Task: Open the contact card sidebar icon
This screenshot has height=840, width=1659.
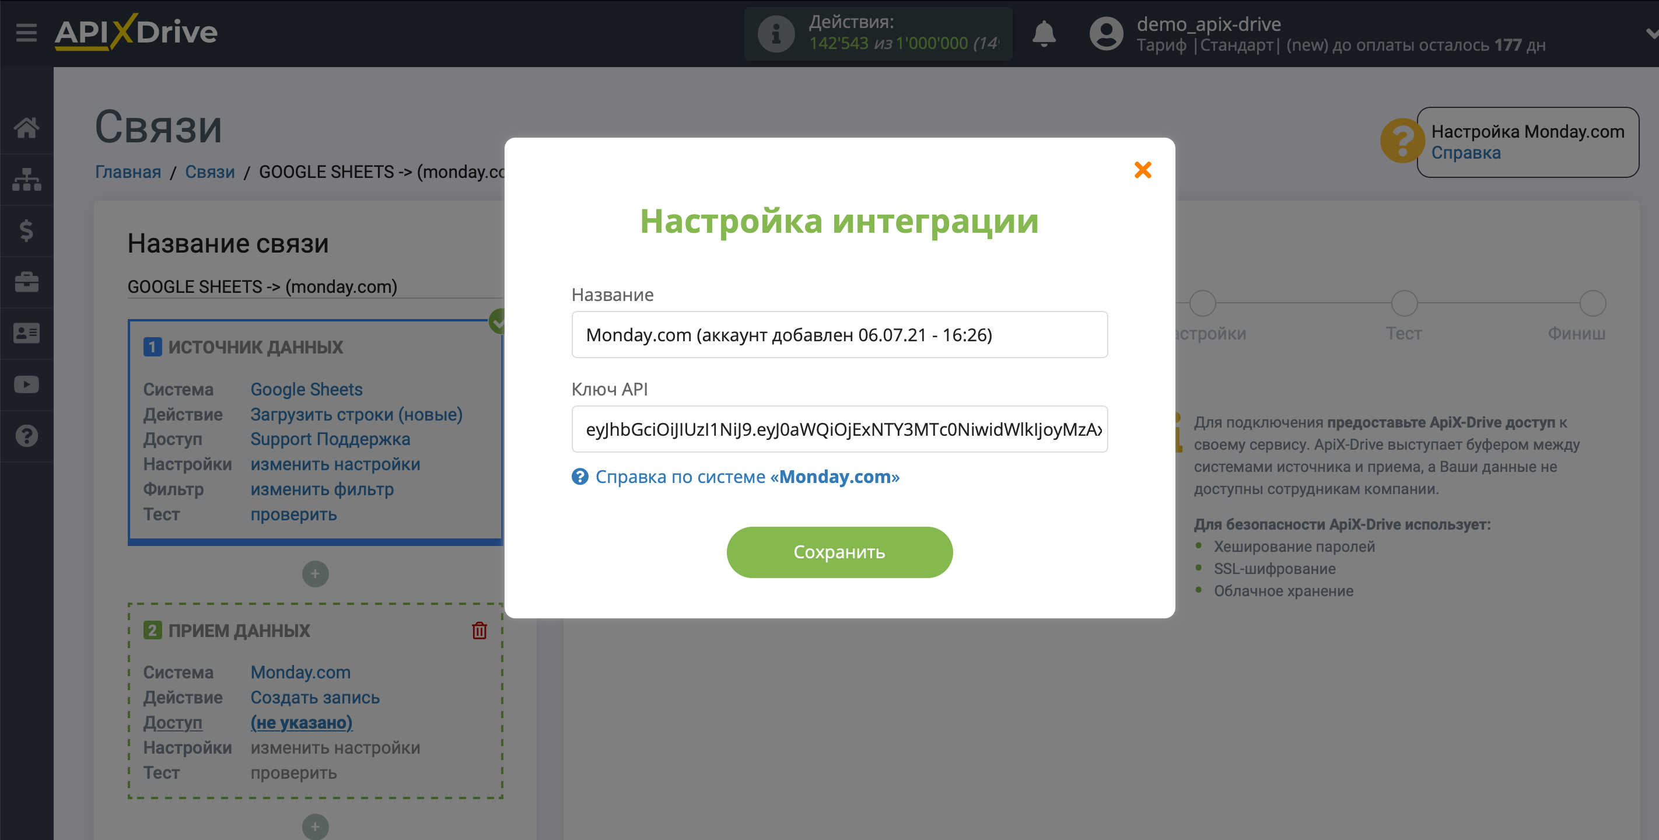Action: tap(26, 333)
